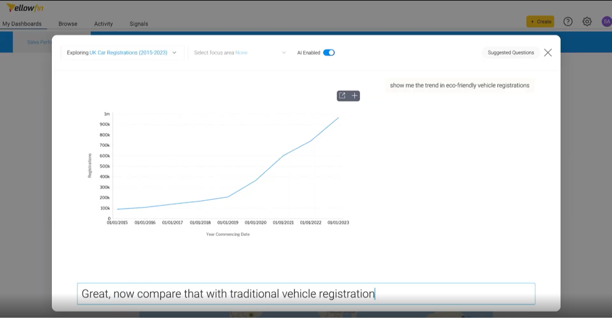Image resolution: width=612 pixels, height=318 pixels.
Task: Click the plus inside the Create button
Action: (x=532, y=21)
